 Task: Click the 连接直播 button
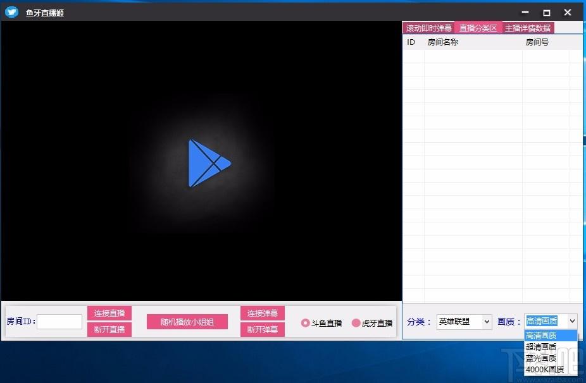coord(109,313)
